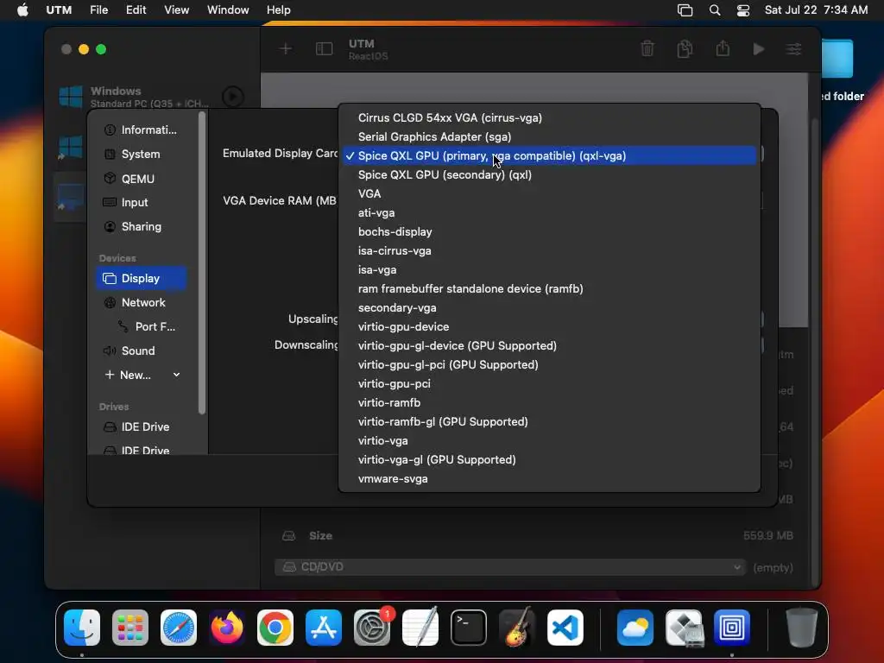Launch Safari from the Dock

(179, 628)
